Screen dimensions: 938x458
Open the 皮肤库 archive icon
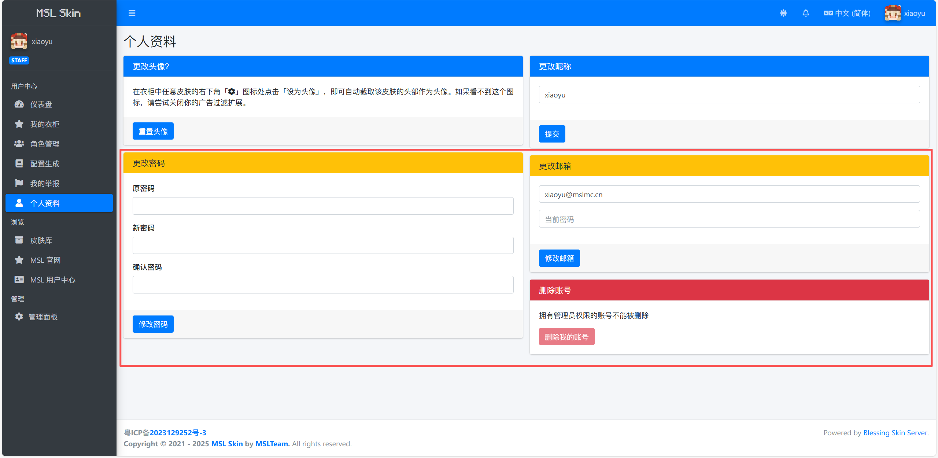tap(19, 240)
